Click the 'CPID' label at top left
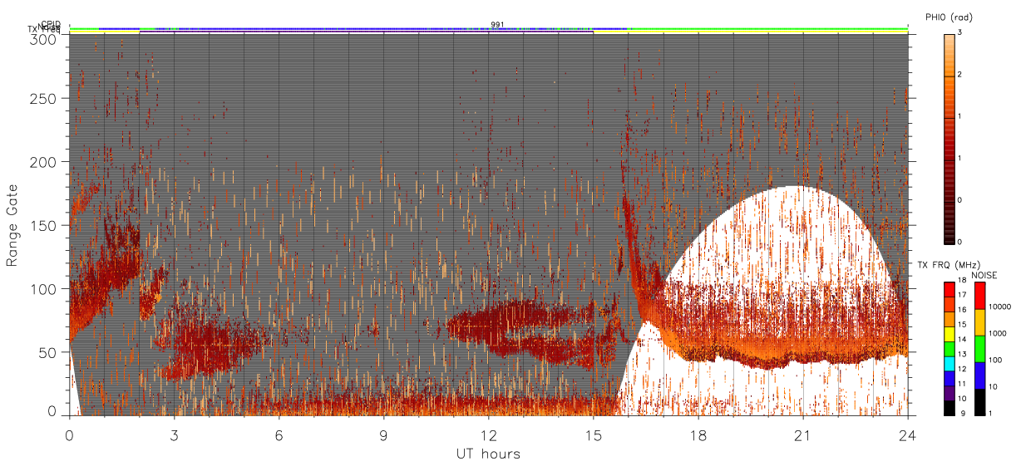The image size is (1021, 471). 51,25
